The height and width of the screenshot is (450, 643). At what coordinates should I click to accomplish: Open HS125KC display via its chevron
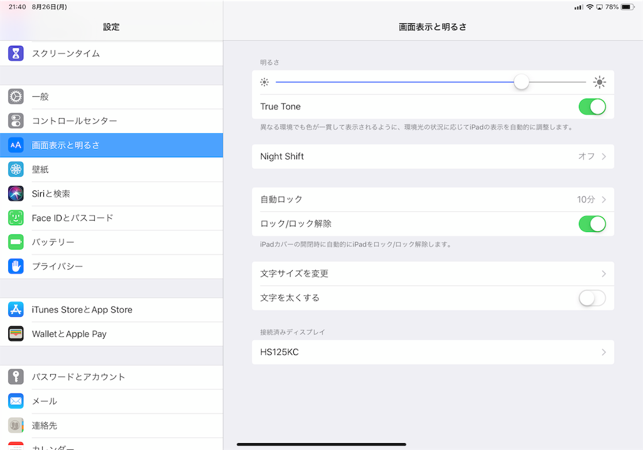pyautogui.click(x=603, y=353)
